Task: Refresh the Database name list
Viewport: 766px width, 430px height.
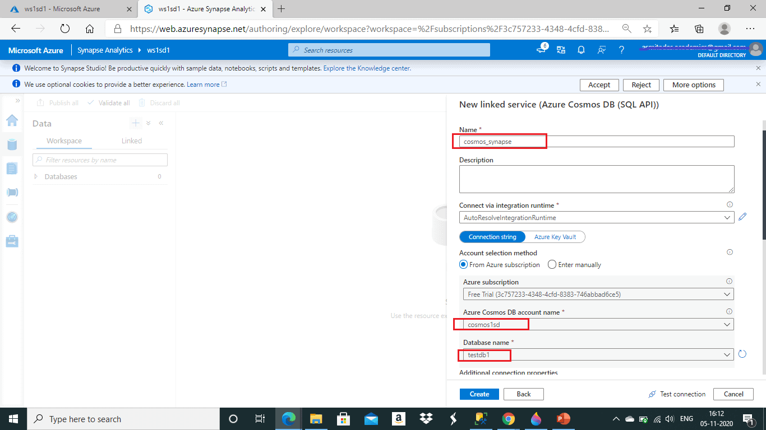Action: [x=742, y=354]
